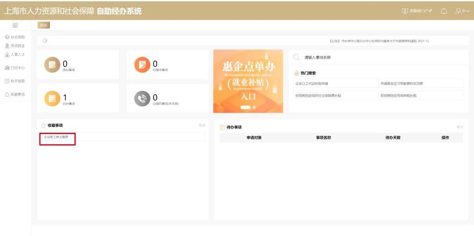Viewport: 474px width, 236px height.
Task: Click the orange 办理中事项 icon
Action: [x=142, y=65]
